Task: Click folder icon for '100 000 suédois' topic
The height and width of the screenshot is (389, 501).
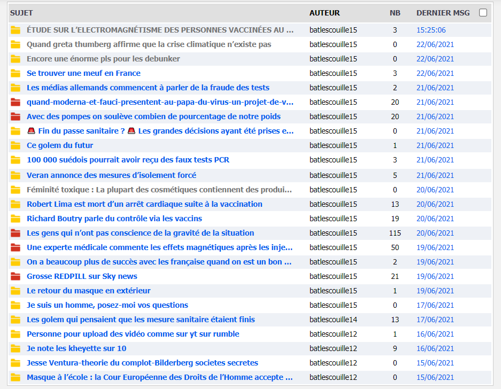Action: click(x=16, y=160)
